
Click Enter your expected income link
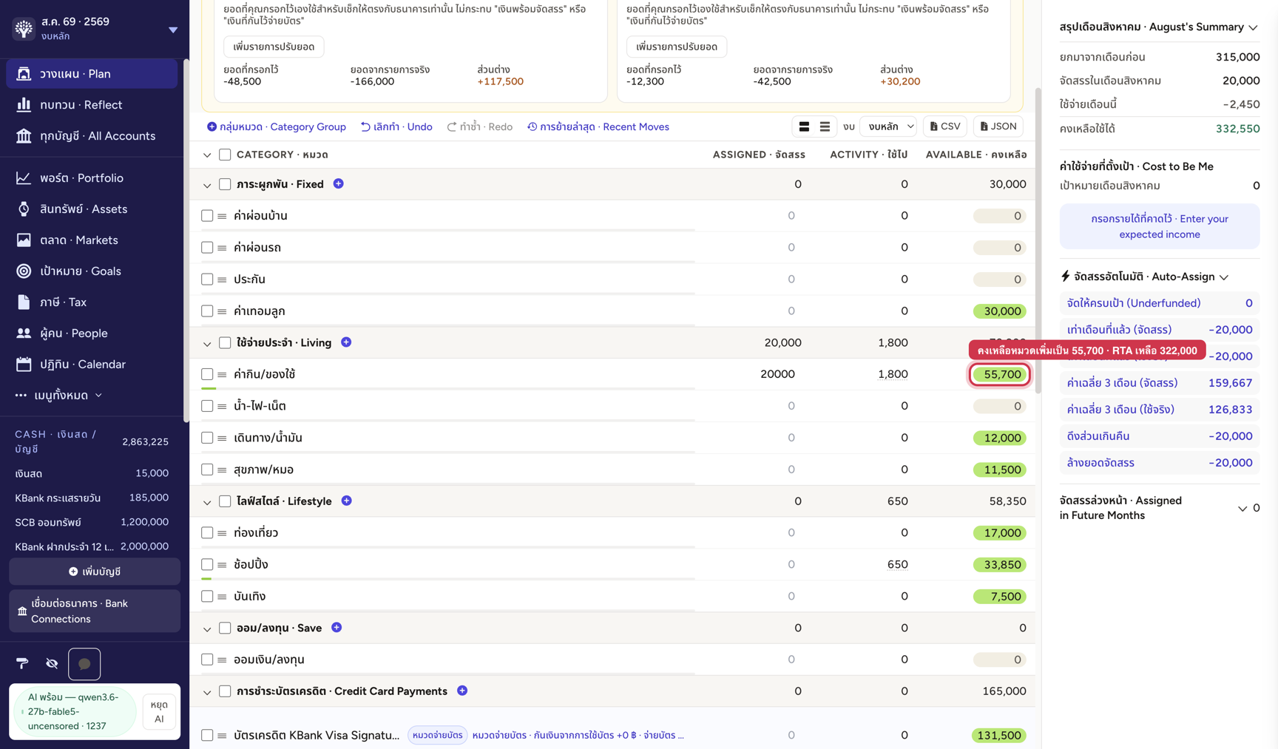point(1160,226)
